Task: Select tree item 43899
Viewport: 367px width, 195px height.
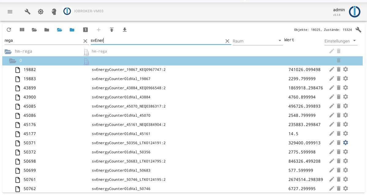Action: tap(30, 88)
